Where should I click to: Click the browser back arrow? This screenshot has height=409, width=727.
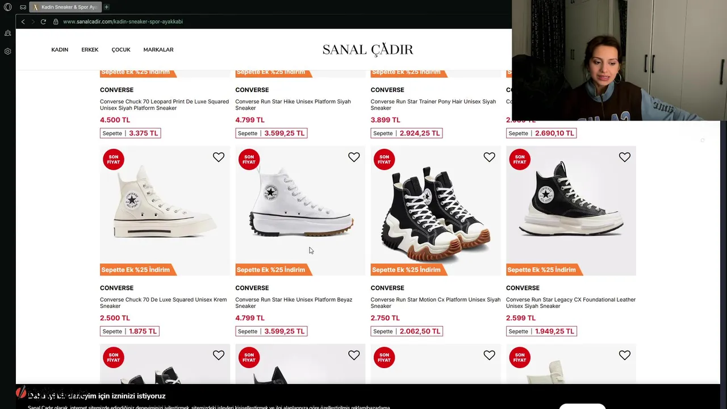pyautogui.click(x=23, y=22)
